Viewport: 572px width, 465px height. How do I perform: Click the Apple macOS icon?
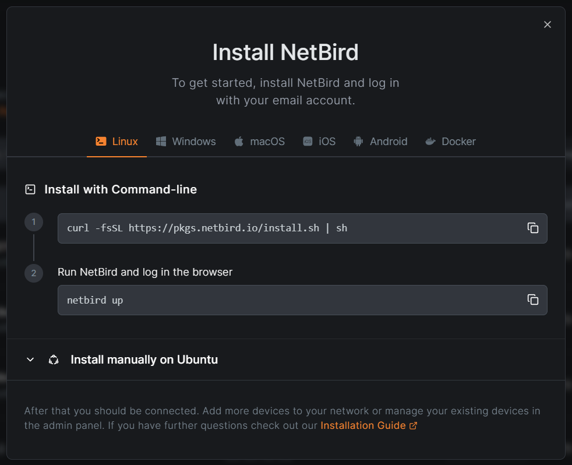(x=239, y=142)
